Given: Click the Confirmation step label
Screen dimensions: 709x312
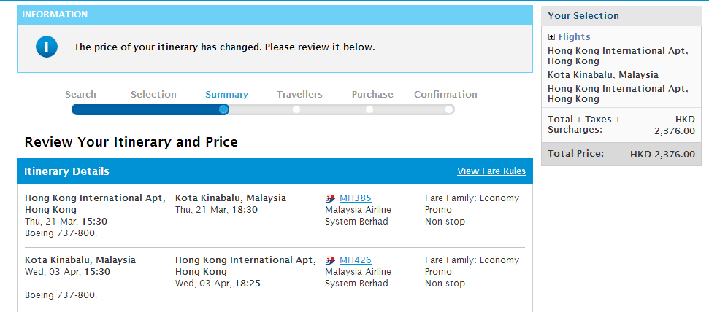Looking at the screenshot, I should tap(445, 95).
